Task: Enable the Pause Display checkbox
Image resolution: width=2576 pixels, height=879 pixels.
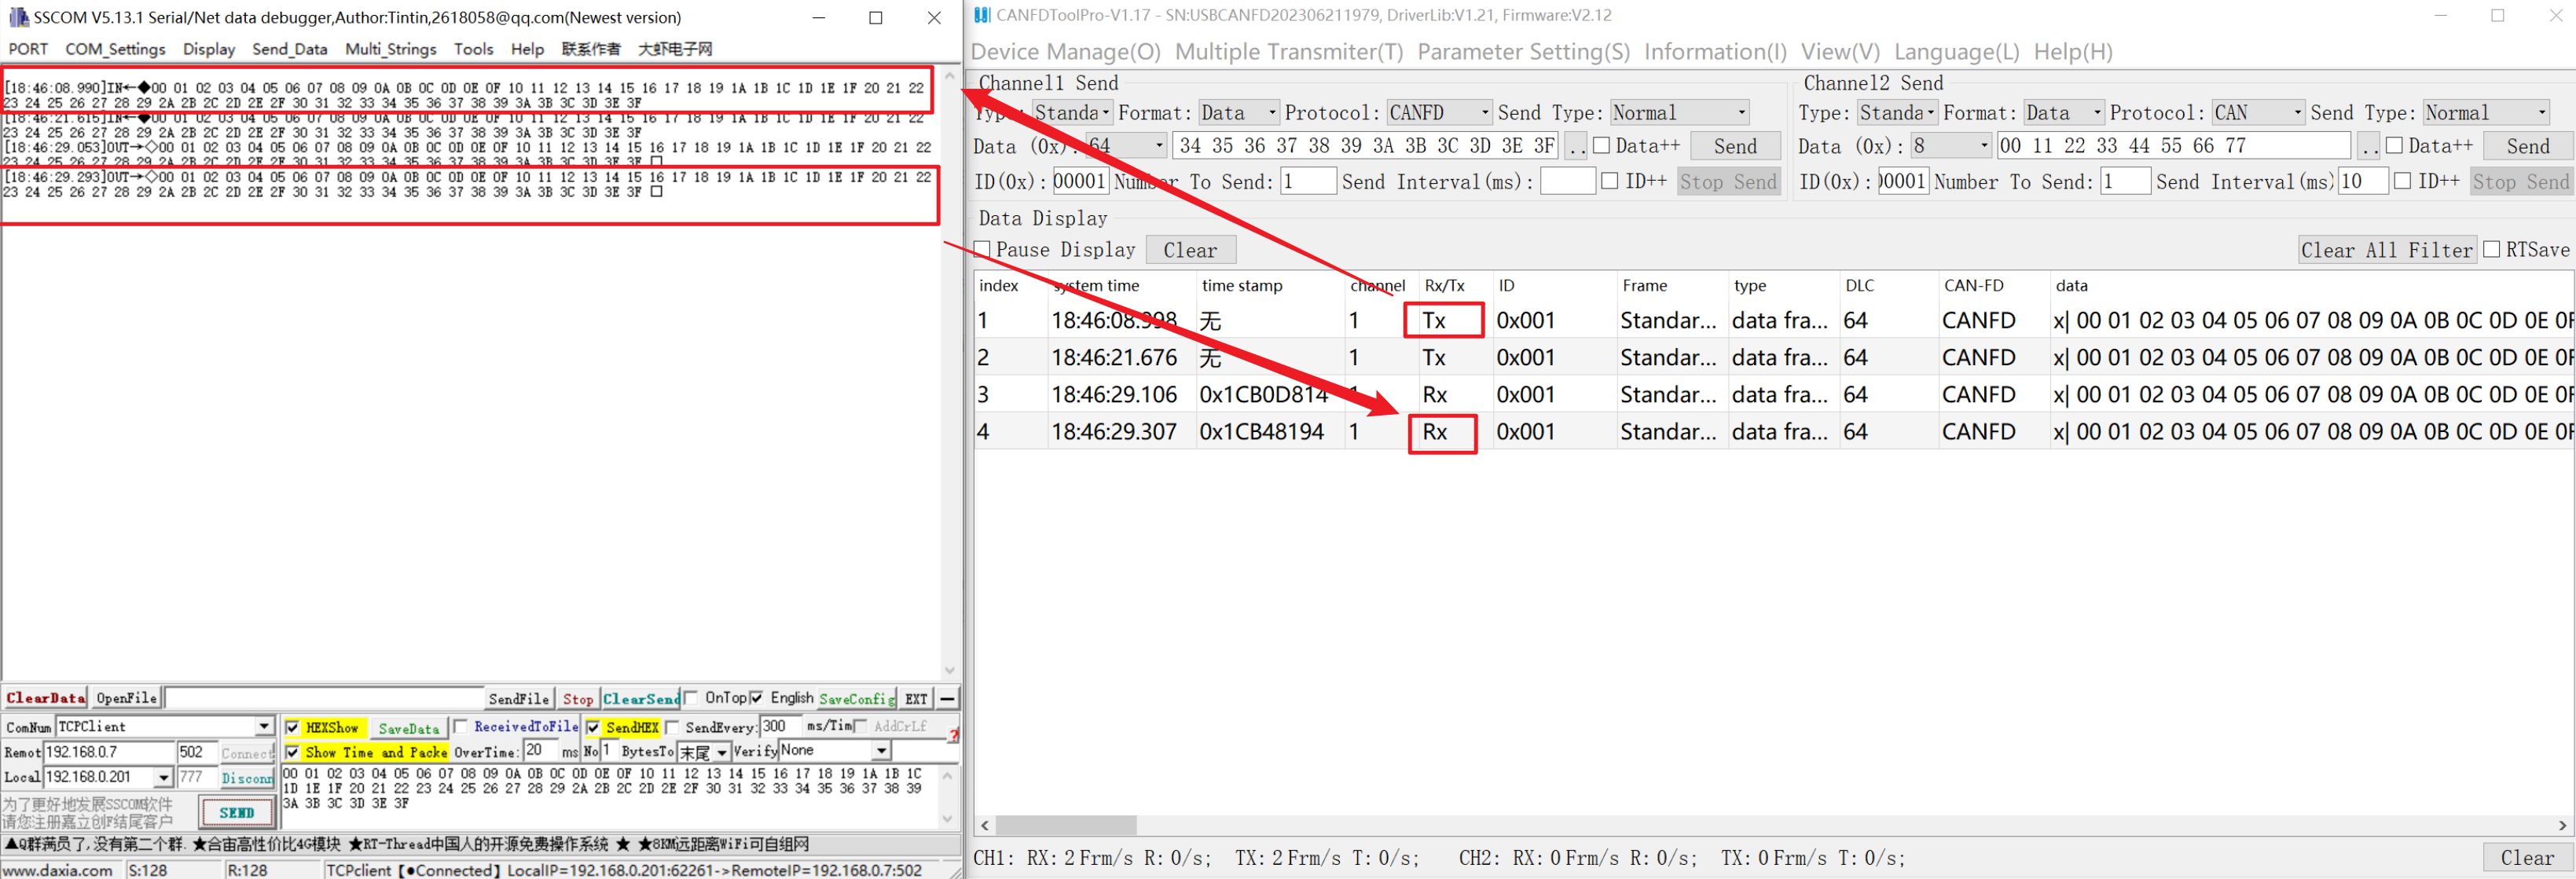Action: click(x=983, y=249)
